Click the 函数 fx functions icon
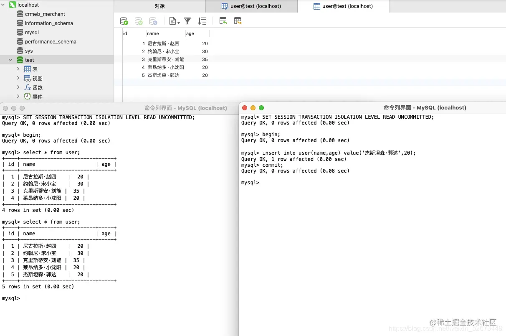506x336 pixels. coord(28,87)
